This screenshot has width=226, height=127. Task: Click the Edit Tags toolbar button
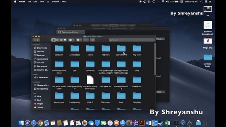[93, 40]
